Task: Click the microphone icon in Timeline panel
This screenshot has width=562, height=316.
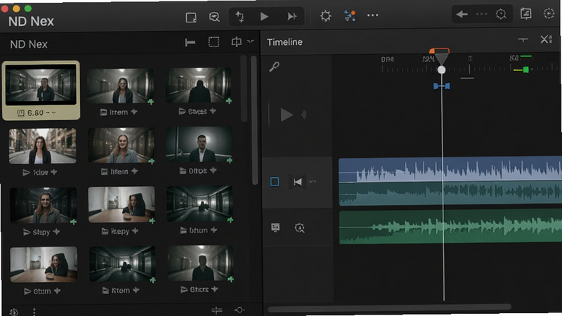Action: [274, 67]
